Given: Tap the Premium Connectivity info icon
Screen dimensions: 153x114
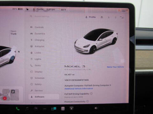Looking at the screenshot, I should point(87,101).
